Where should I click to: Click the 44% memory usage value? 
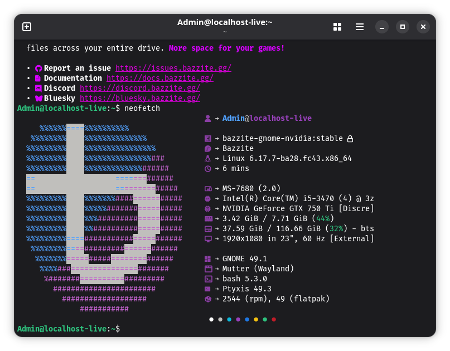[x=323, y=219]
